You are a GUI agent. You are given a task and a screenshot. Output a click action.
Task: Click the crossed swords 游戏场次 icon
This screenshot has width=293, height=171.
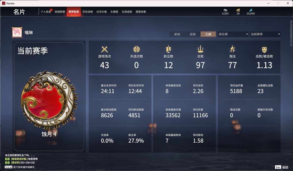(104, 49)
